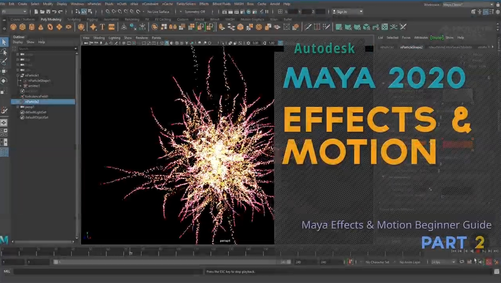
Task: Create a polygon cube from the shelf
Action: point(22,27)
